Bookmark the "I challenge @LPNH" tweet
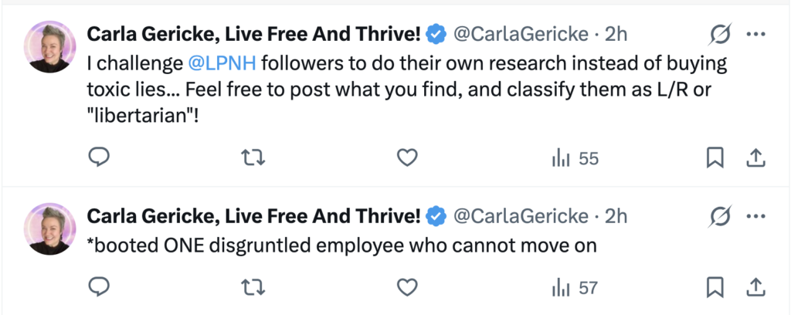Viewport: 791px width, 315px height. click(715, 158)
